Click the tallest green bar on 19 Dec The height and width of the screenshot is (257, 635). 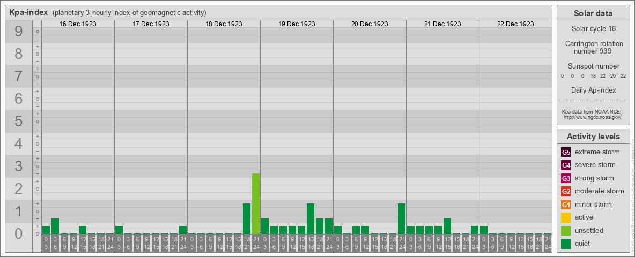pyautogui.click(x=311, y=218)
